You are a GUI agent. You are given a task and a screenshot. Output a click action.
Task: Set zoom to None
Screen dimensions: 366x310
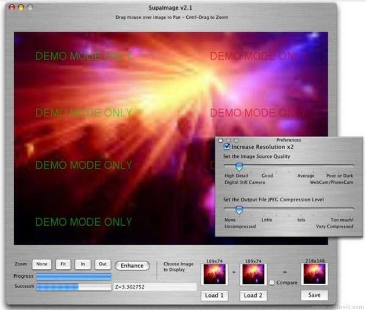tap(42, 264)
